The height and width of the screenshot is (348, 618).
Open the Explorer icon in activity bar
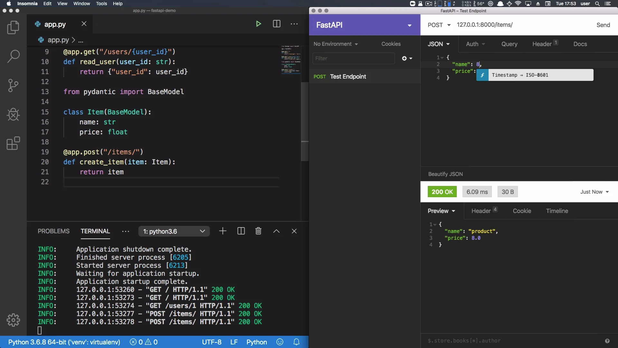pyautogui.click(x=13, y=27)
